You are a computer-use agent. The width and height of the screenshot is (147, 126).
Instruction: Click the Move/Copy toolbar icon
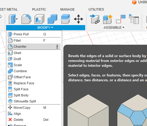tap(79, 19)
